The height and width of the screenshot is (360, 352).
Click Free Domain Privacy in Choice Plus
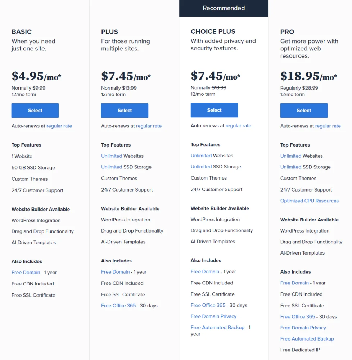[x=213, y=316]
